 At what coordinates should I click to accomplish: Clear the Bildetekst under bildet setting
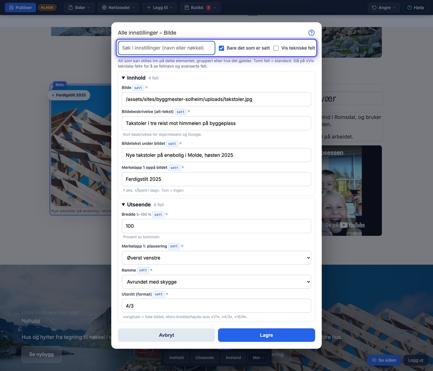click(x=180, y=143)
